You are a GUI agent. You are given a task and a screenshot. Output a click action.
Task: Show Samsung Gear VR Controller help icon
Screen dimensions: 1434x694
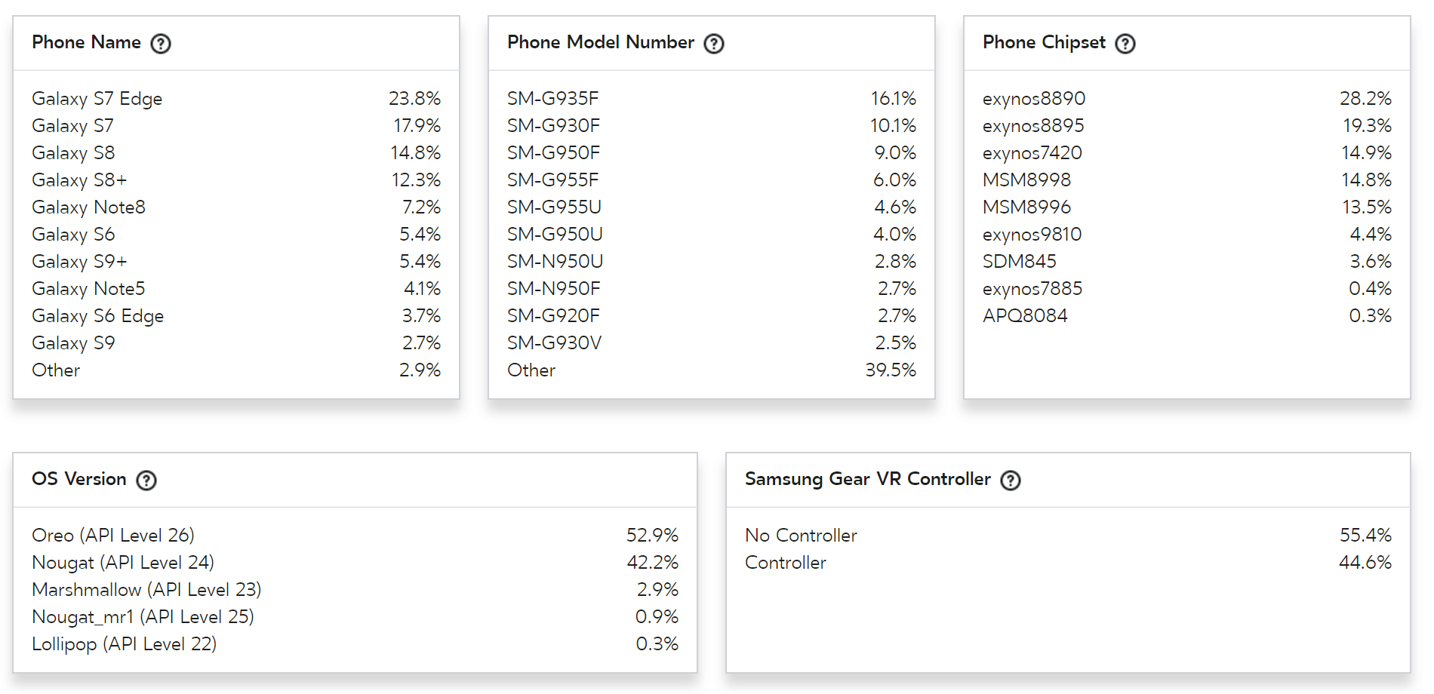coord(1011,481)
